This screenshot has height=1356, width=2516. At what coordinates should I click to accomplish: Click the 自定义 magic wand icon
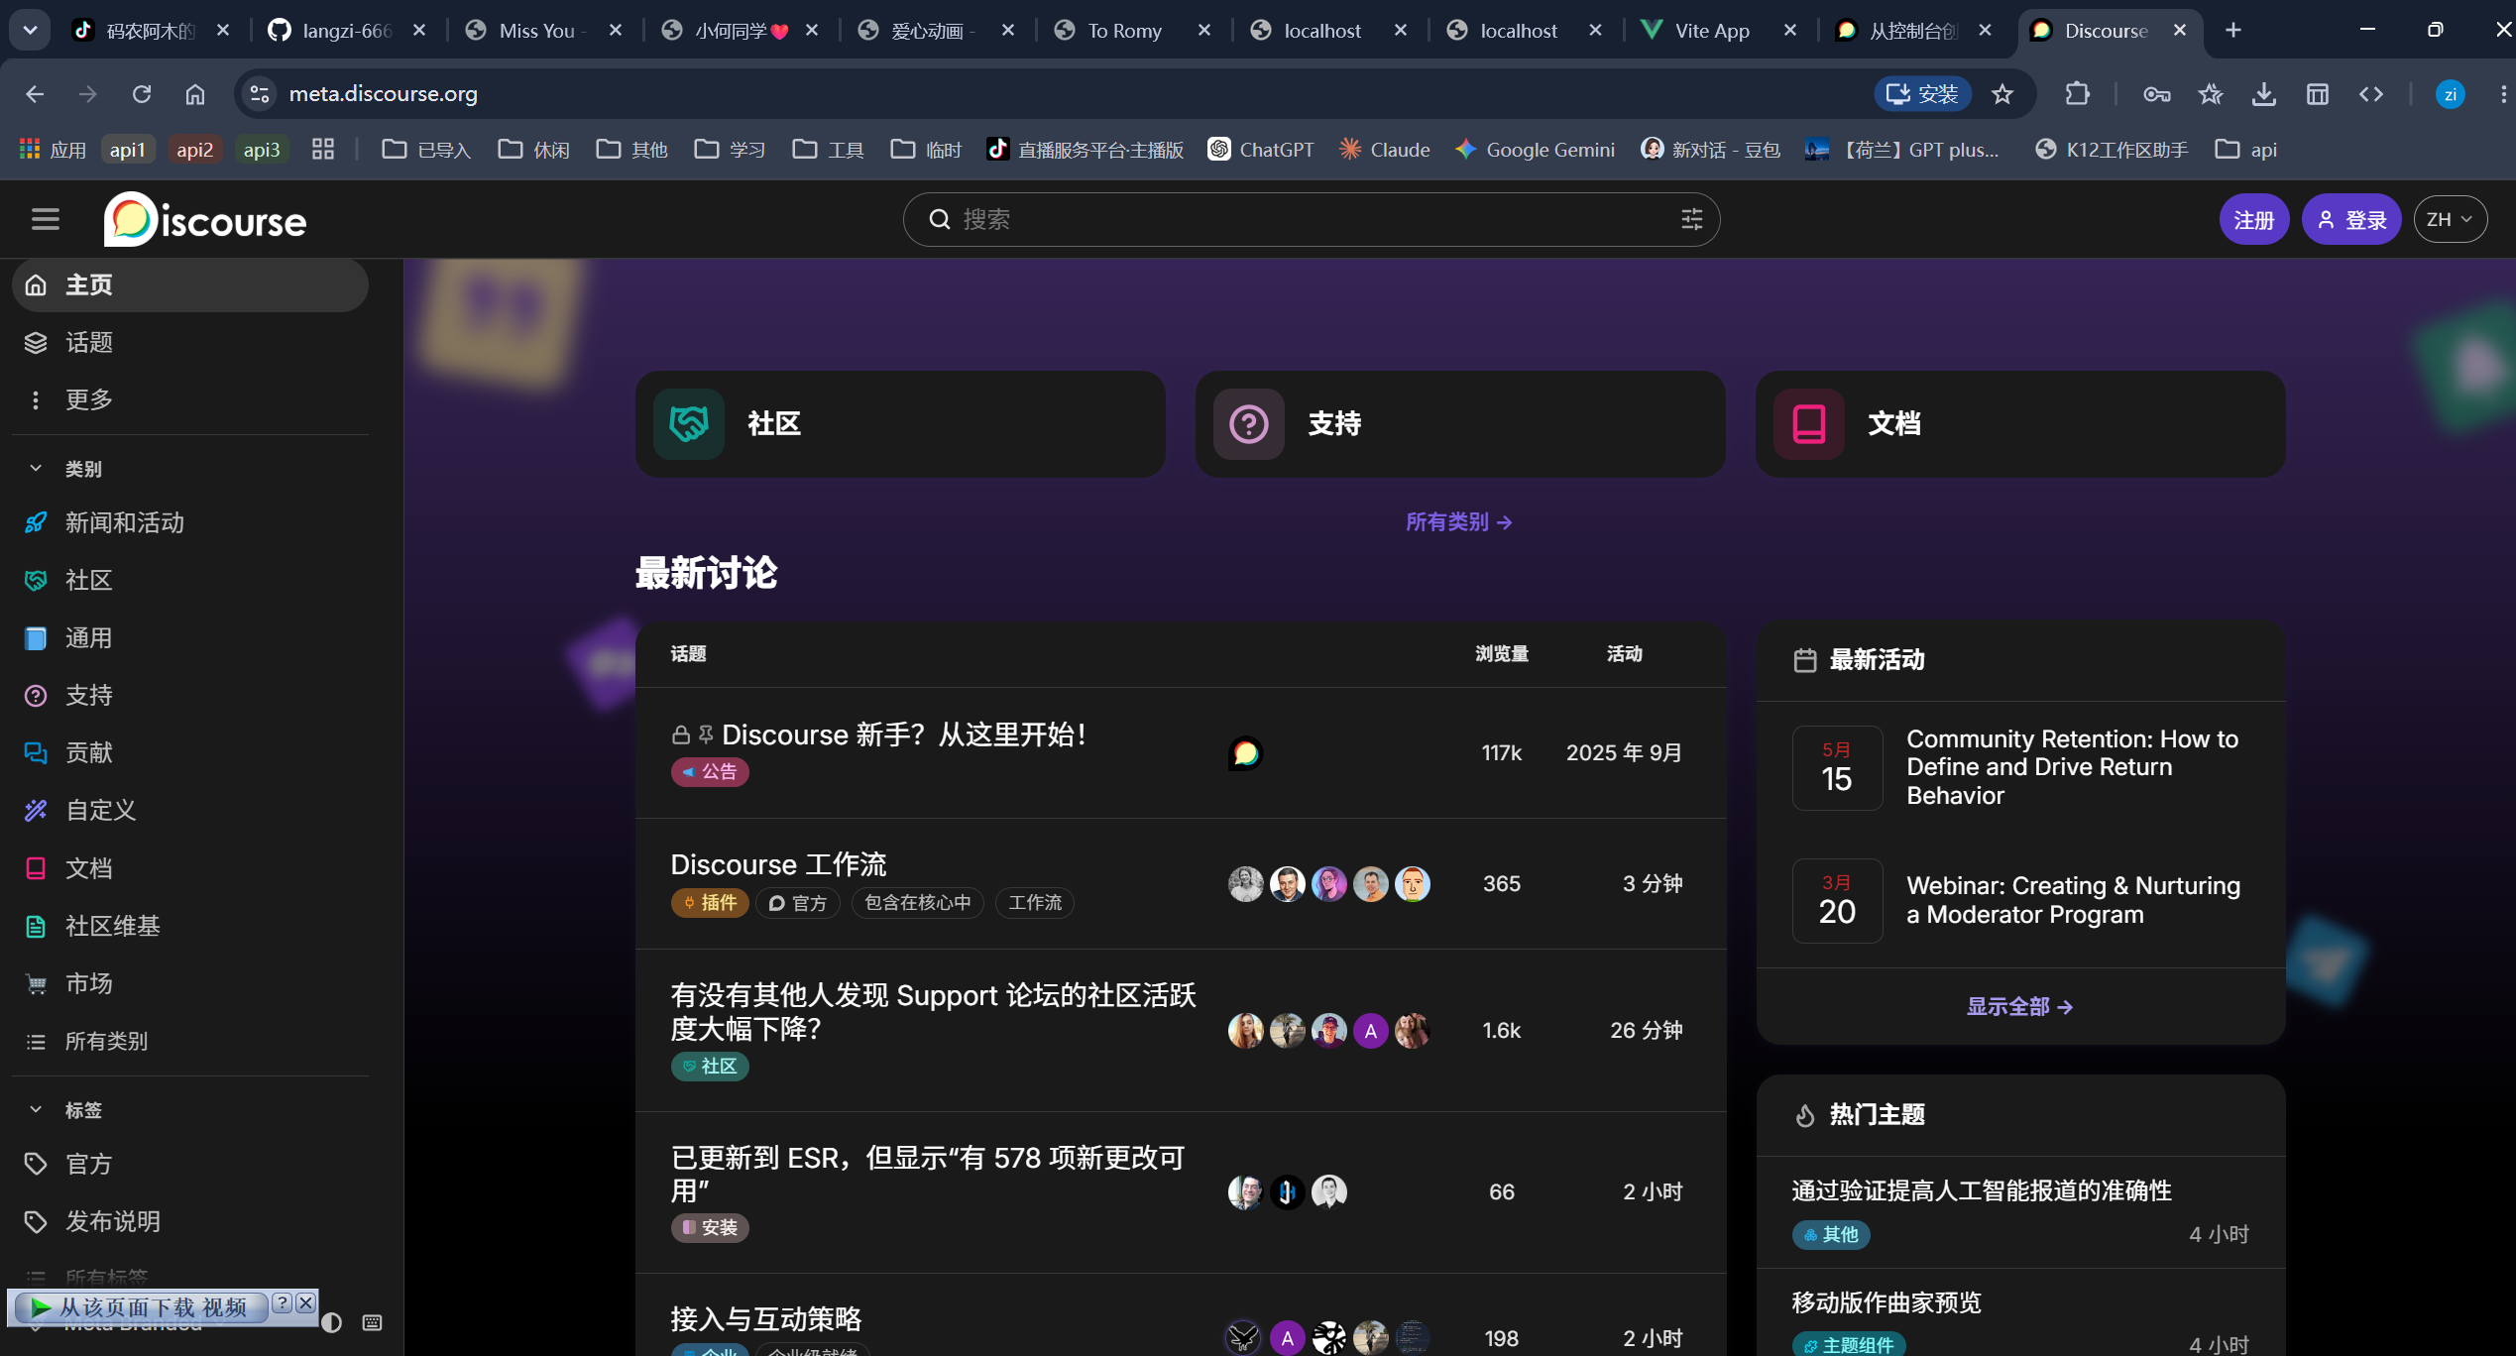pos(36,811)
